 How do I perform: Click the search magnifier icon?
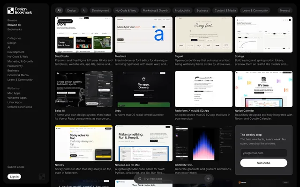(x=140, y=179)
